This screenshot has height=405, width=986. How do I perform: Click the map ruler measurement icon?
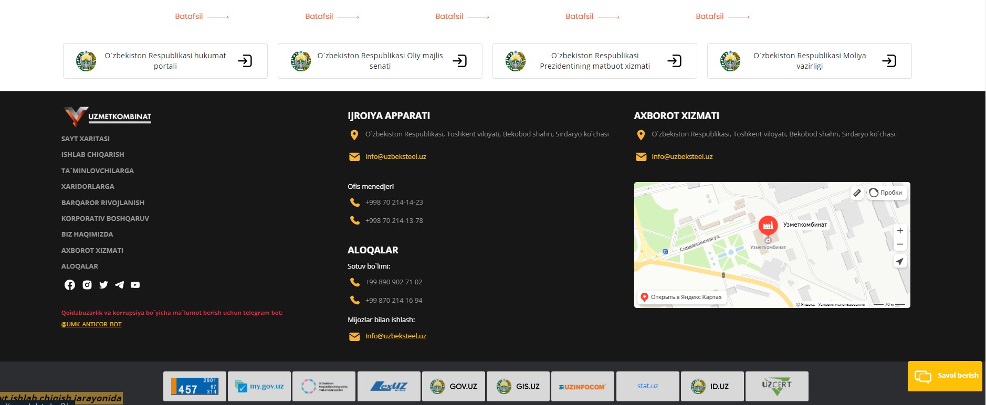[x=857, y=193]
